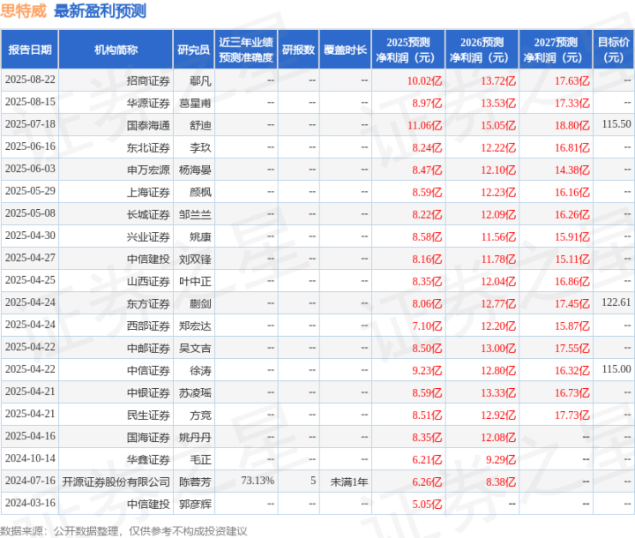Select the 5.05亿 profit forecast value
Image resolution: width=635 pixels, height=538 pixels.
(427, 504)
